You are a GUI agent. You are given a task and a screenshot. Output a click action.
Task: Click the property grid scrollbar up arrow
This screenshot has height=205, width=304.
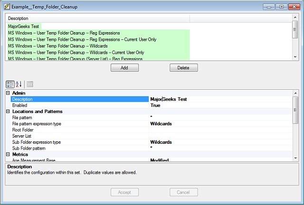(295, 93)
